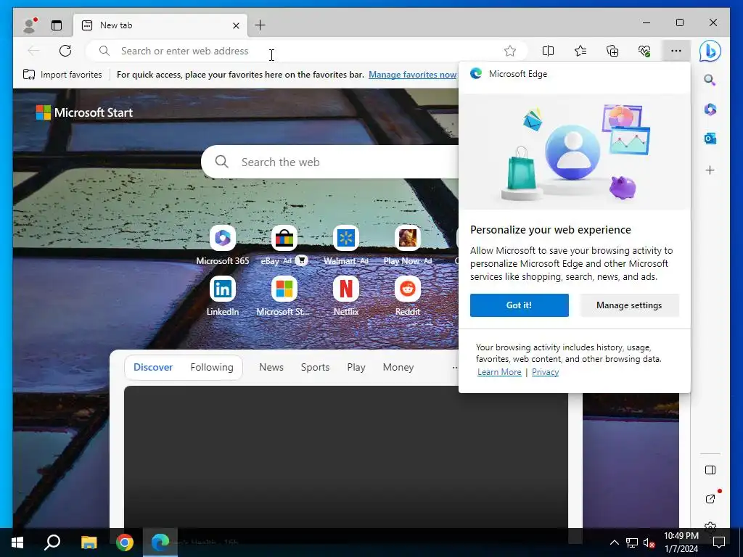Close the New tab tab
Image resolution: width=743 pixels, height=557 pixels.
[236, 25]
